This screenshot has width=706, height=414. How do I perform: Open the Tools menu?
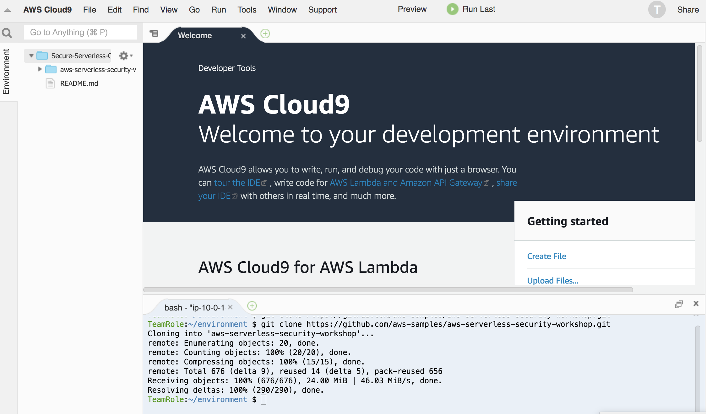(247, 10)
